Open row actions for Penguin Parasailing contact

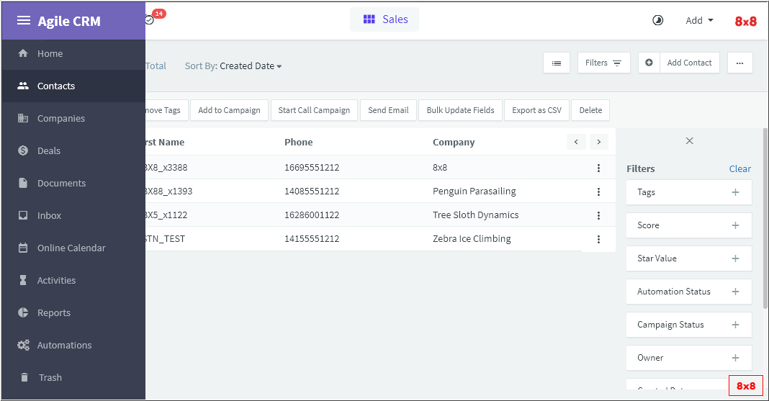598,192
